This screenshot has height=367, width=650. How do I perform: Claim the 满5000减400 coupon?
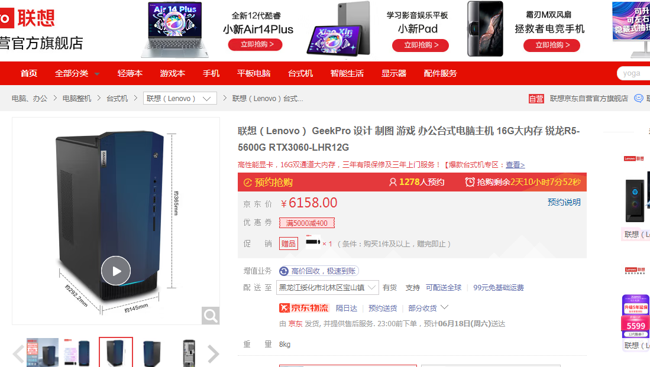point(307,223)
